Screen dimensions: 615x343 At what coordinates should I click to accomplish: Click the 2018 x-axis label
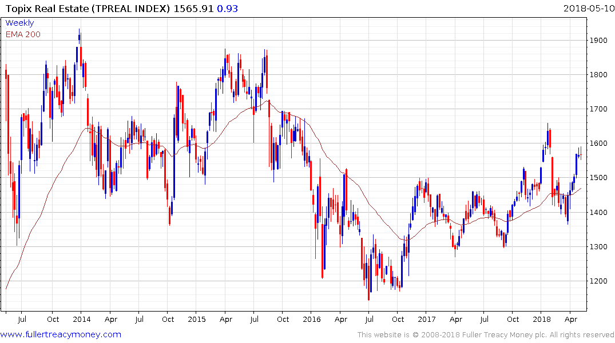[x=542, y=319]
